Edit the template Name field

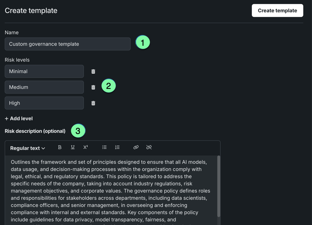click(68, 44)
